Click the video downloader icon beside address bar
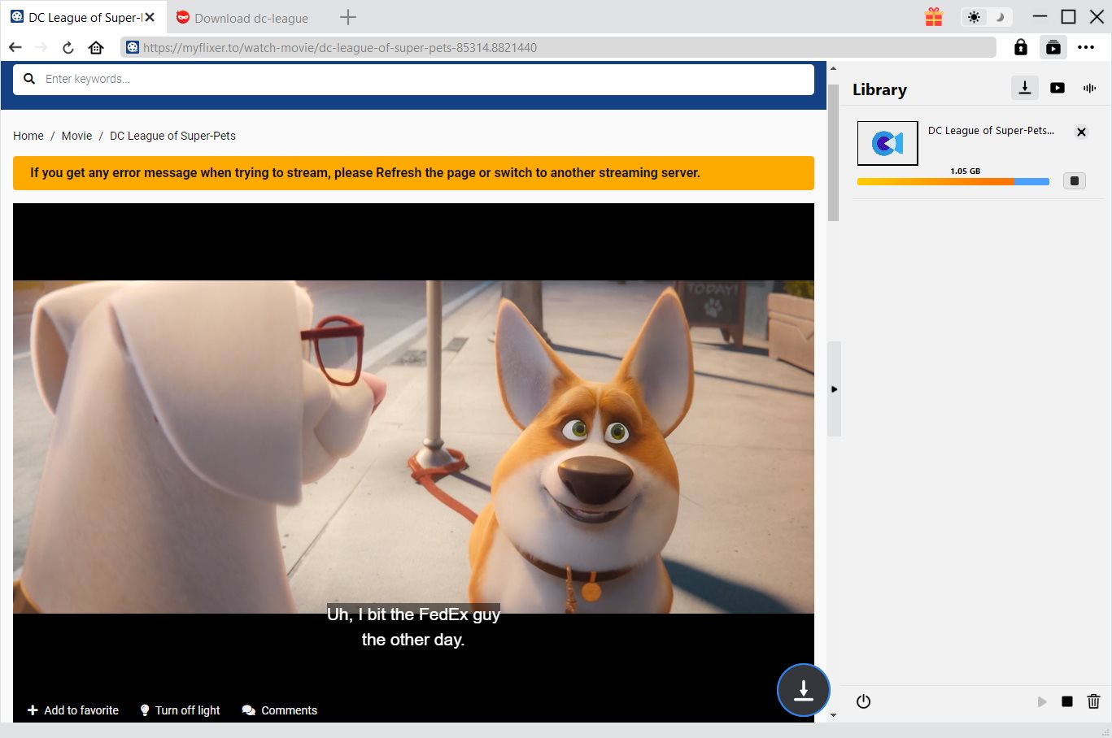1112x738 pixels. [1053, 47]
